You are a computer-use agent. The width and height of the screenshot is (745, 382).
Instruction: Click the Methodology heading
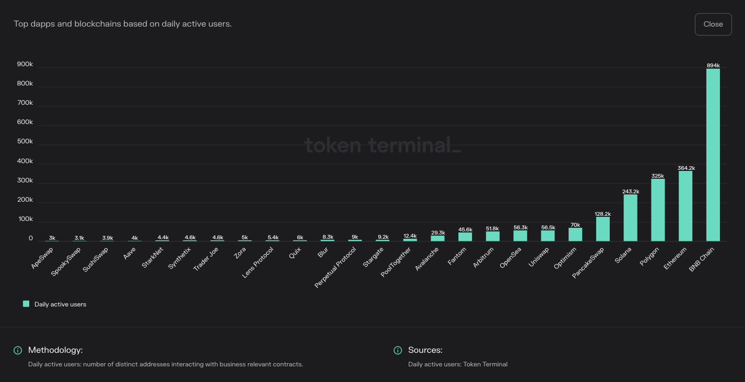click(x=55, y=350)
